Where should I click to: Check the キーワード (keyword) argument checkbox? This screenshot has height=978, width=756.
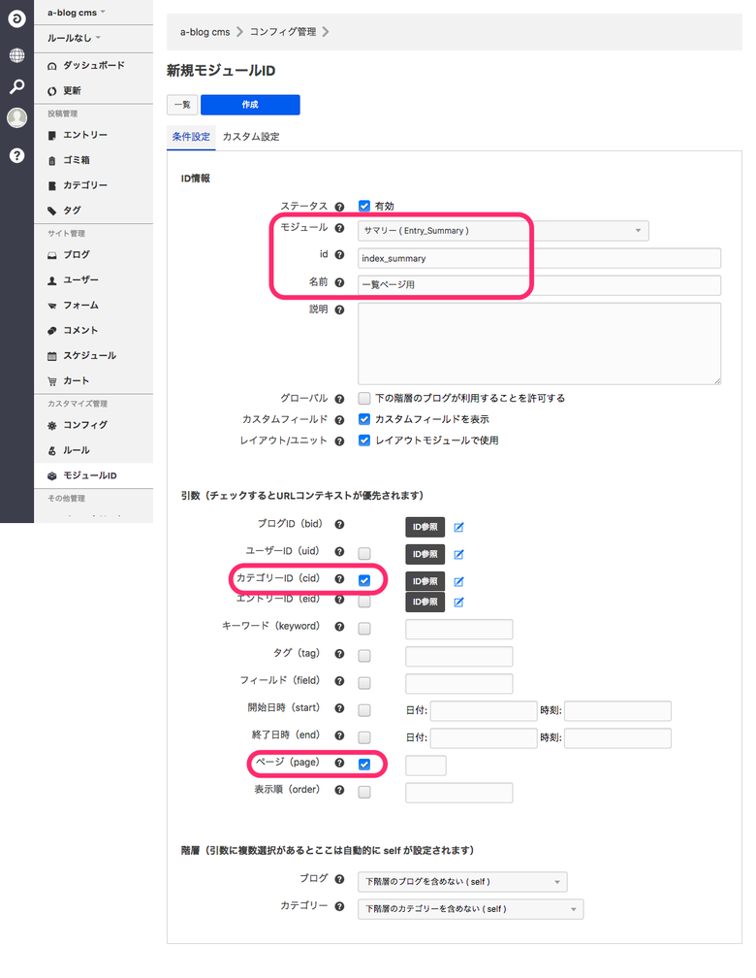(364, 628)
